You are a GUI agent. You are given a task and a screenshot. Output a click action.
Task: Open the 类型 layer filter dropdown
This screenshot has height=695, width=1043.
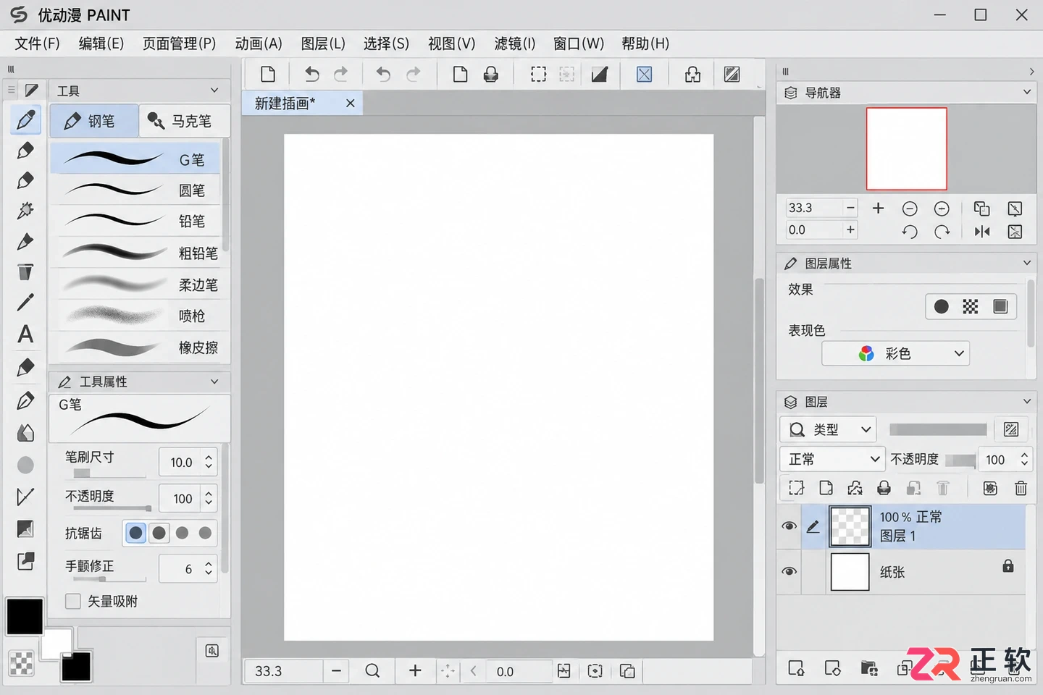coord(828,429)
